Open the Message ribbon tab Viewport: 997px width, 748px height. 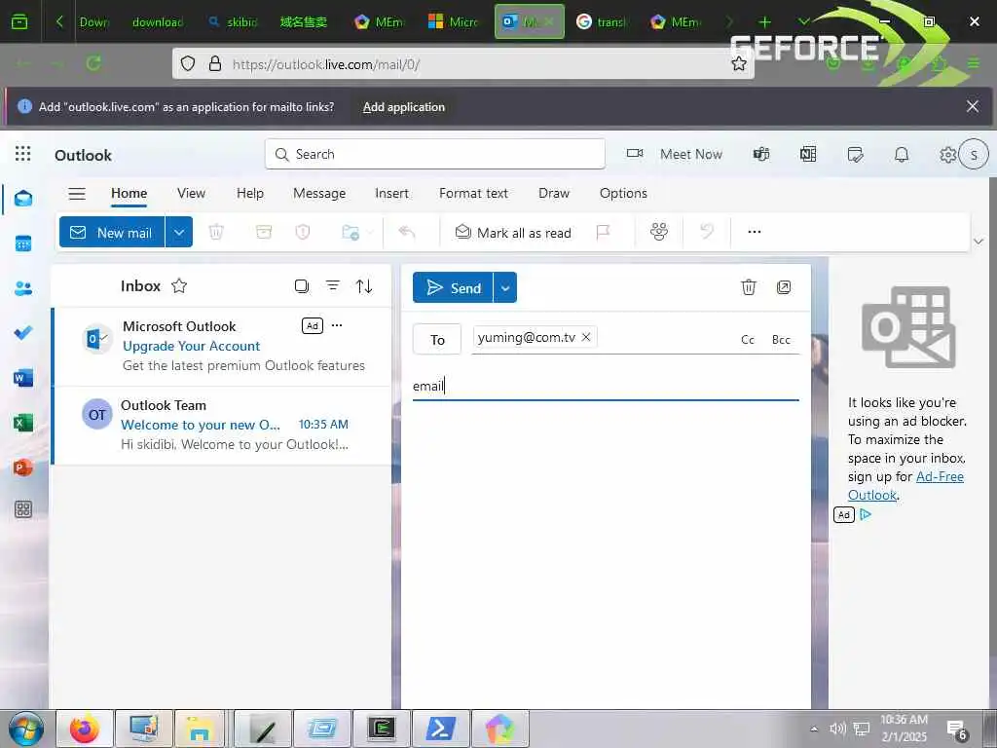pyautogui.click(x=319, y=194)
